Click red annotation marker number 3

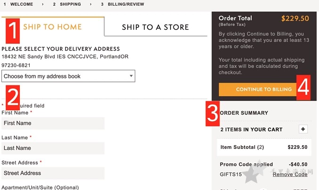[213, 114]
